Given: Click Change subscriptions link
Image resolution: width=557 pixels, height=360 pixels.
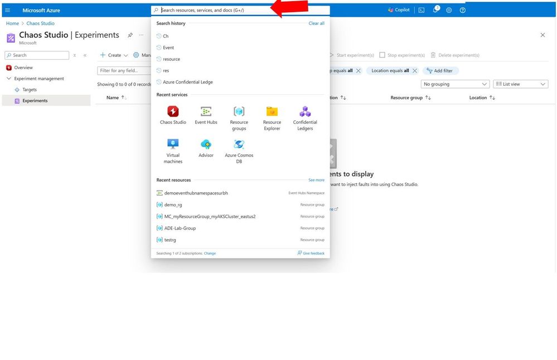Looking at the screenshot, I should click(x=210, y=253).
